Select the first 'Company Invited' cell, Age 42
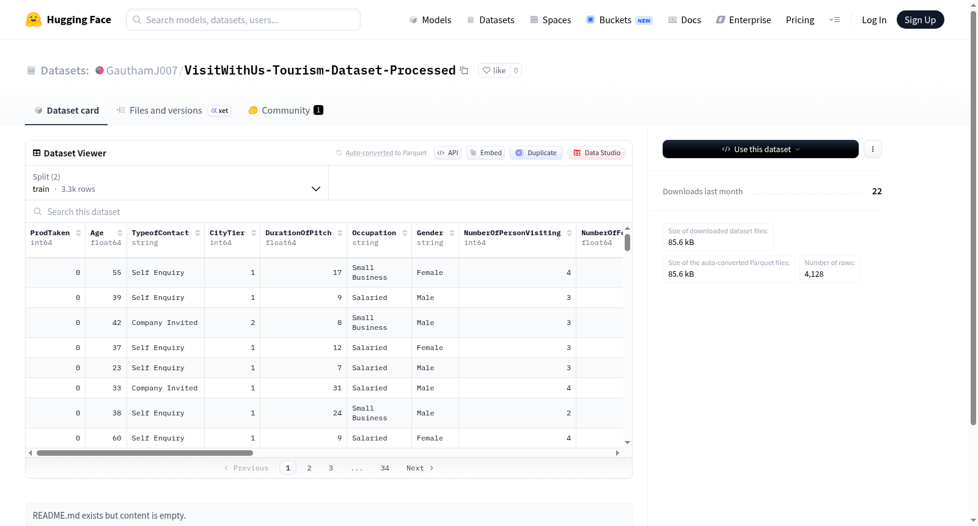The image size is (978, 526). point(165,323)
